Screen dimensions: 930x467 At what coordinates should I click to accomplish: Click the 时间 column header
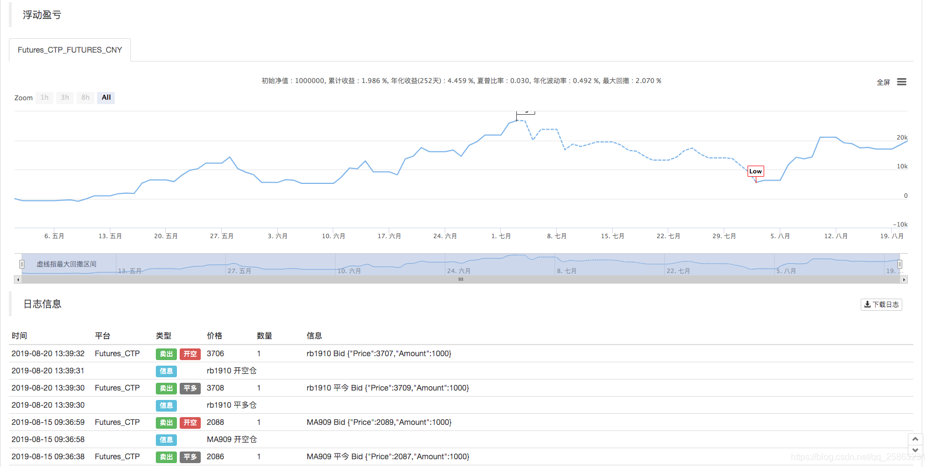tap(19, 336)
